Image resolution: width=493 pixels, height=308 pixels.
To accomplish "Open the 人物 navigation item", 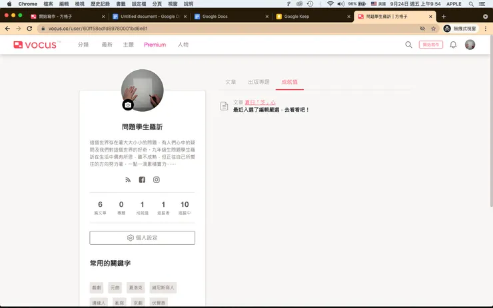I will pyautogui.click(x=183, y=45).
